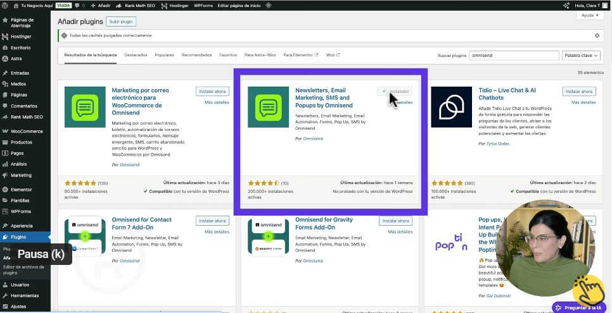
Task: Open Herramientas in the sidebar
Action: (x=25, y=295)
